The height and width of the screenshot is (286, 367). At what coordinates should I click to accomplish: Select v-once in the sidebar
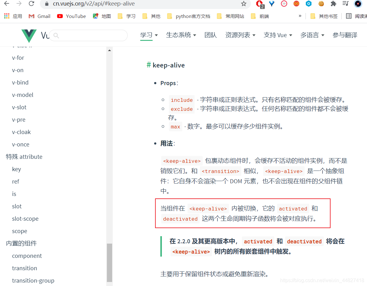(x=21, y=145)
